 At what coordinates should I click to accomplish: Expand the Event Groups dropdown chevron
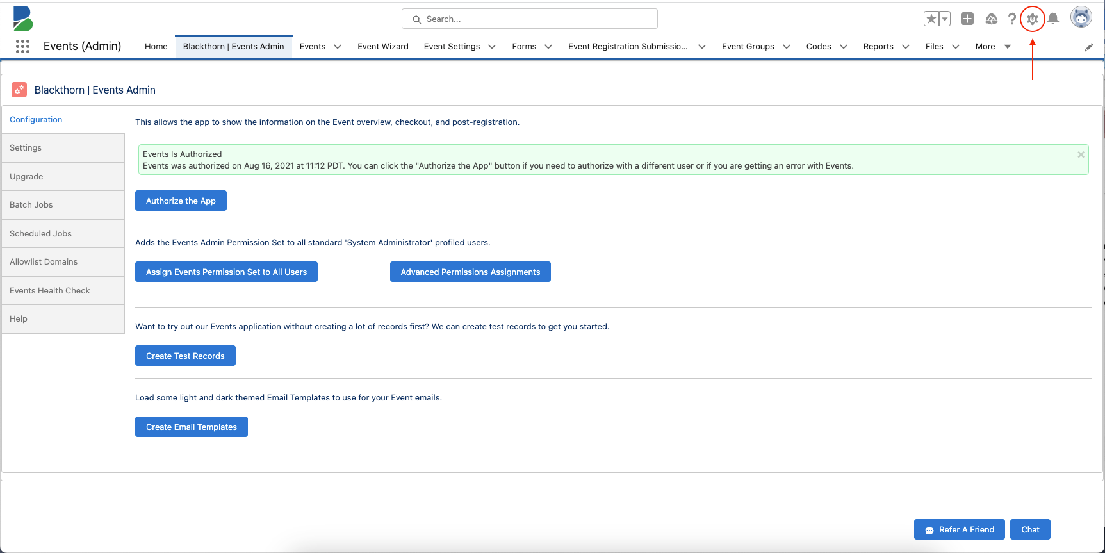click(x=787, y=47)
